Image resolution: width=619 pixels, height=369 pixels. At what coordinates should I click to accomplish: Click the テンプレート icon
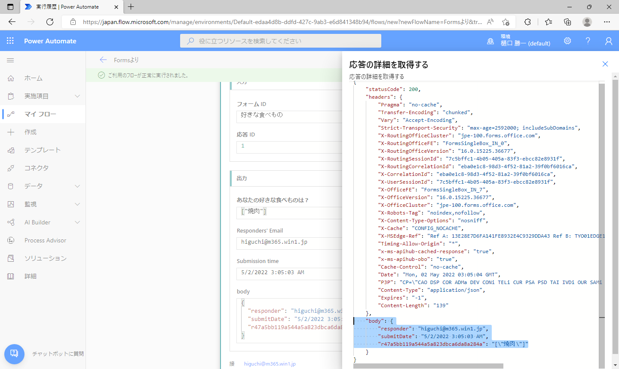pyautogui.click(x=11, y=150)
